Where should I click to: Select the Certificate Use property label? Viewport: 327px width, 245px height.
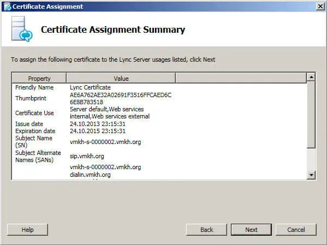34,113
